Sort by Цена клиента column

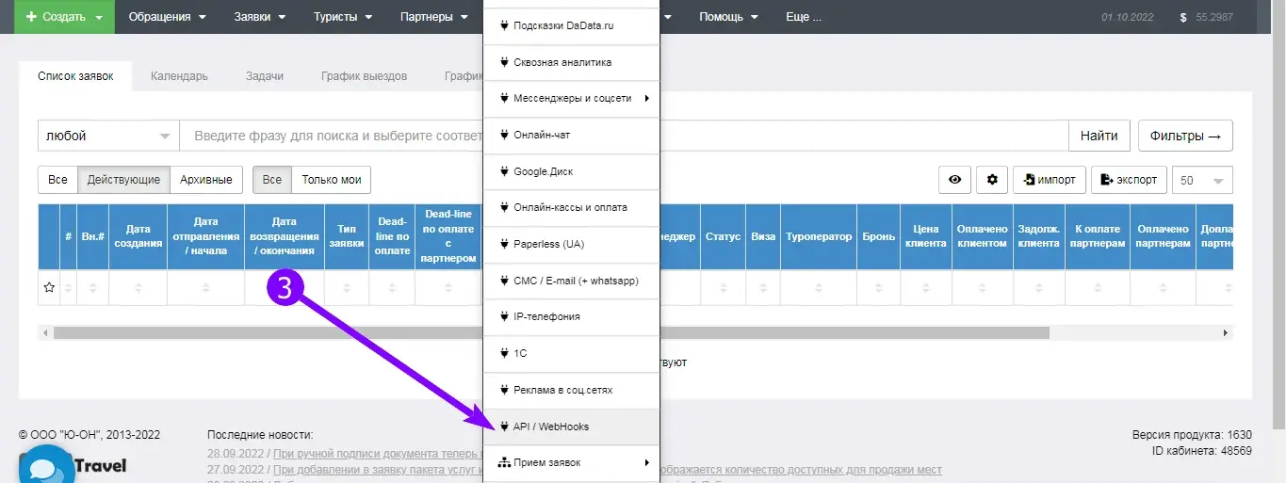point(925,236)
